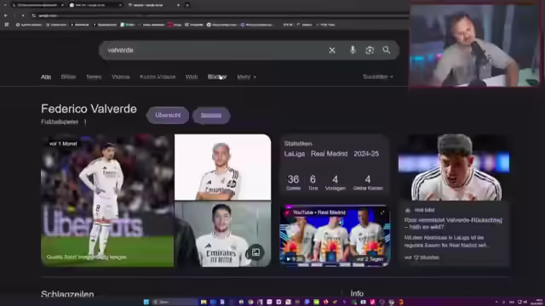
Task: Click the magnifier search icon
Action: (386, 50)
